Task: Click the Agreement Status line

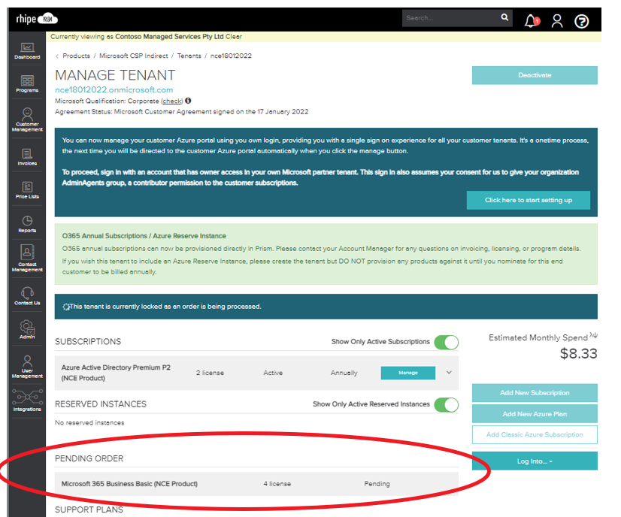Action: 181,112
